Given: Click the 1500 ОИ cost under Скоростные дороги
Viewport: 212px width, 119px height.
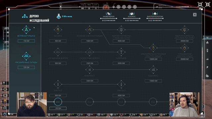Looking at the screenshot, I should [x=89, y=63].
